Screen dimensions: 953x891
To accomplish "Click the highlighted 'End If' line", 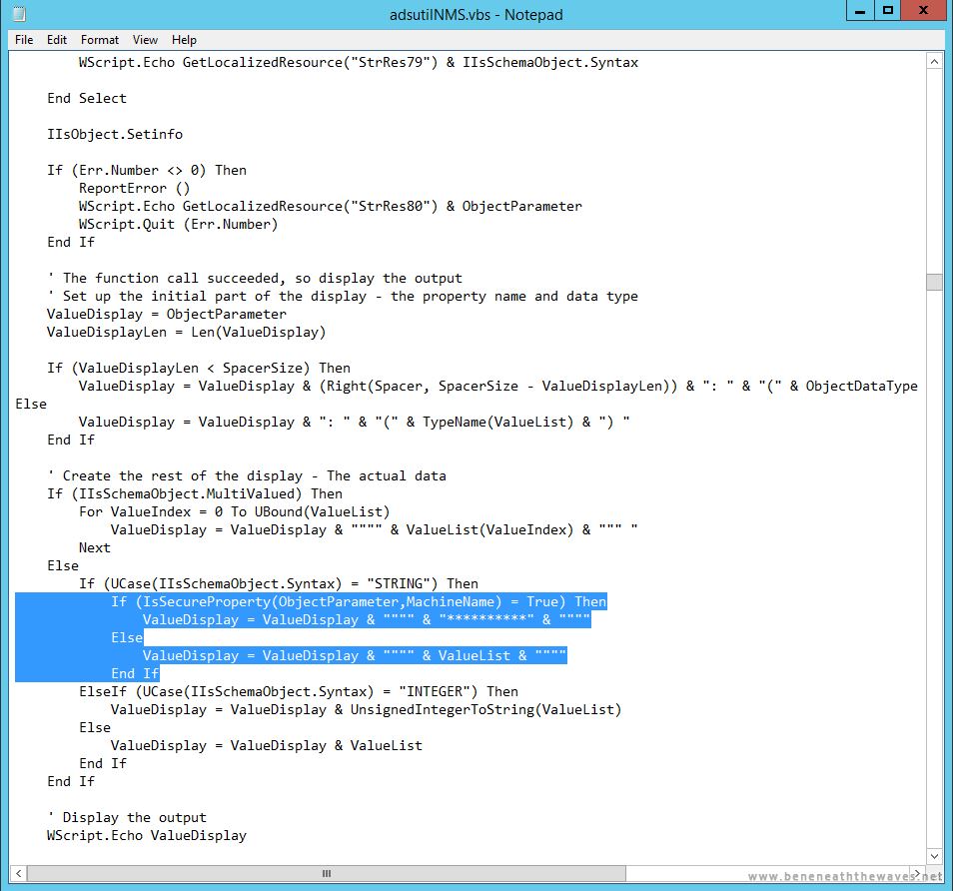I will 134,673.
